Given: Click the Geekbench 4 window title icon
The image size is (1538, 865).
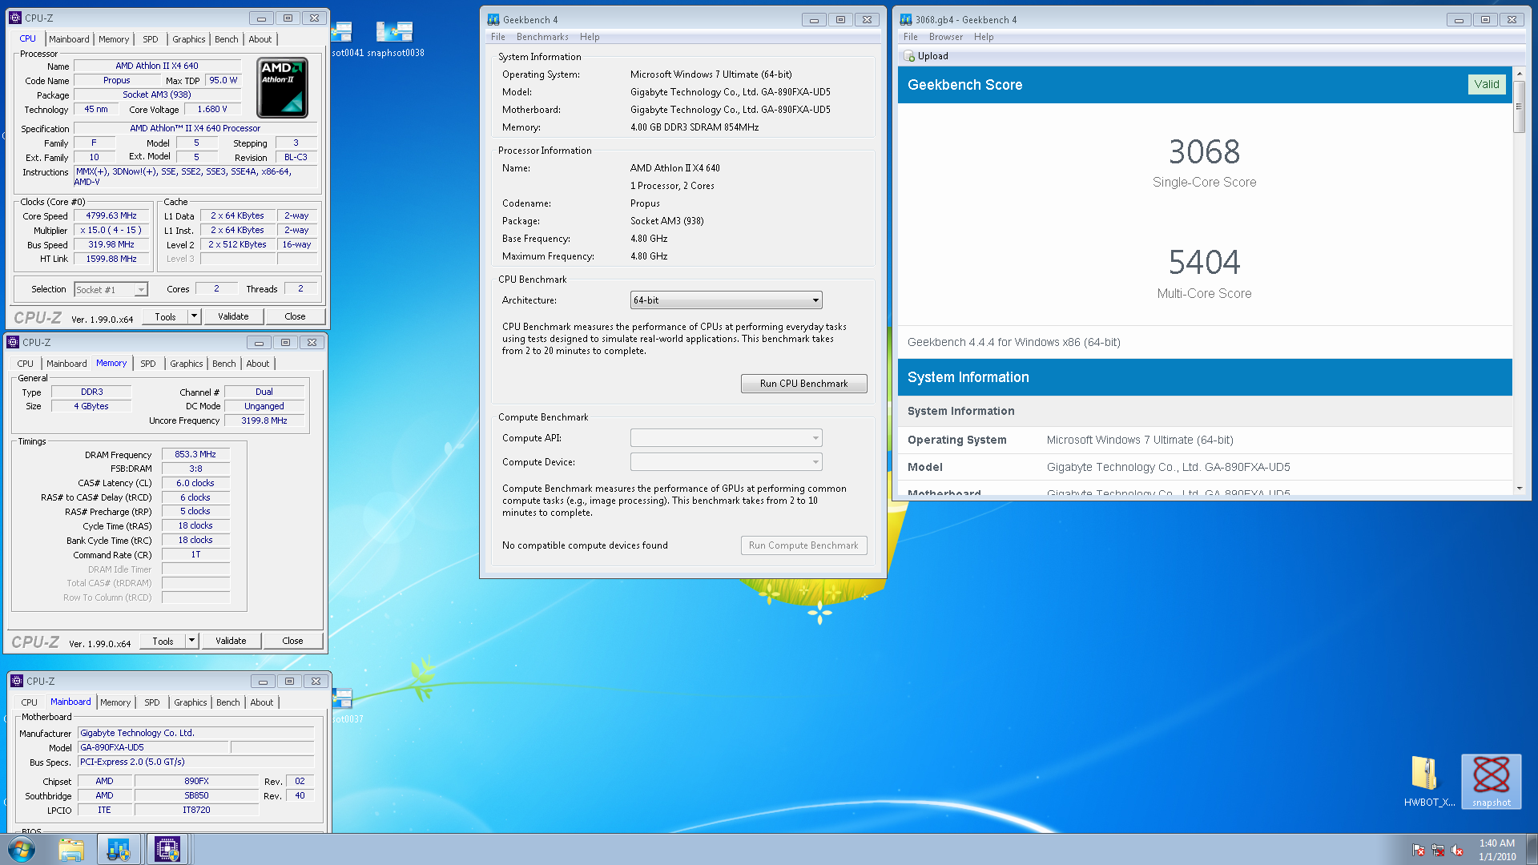Looking at the screenshot, I should [493, 19].
